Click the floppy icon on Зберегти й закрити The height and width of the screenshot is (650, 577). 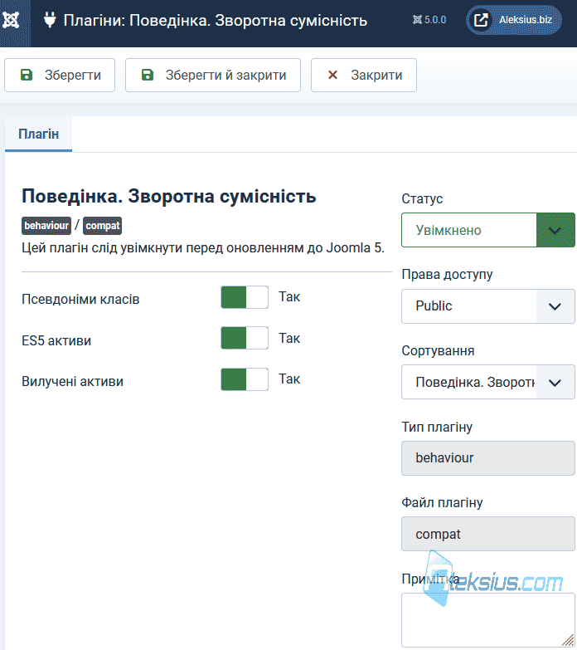click(x=148, y=75)
